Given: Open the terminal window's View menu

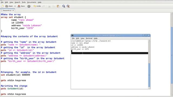Looking at the screenshot, I should (x=82, y=38).
